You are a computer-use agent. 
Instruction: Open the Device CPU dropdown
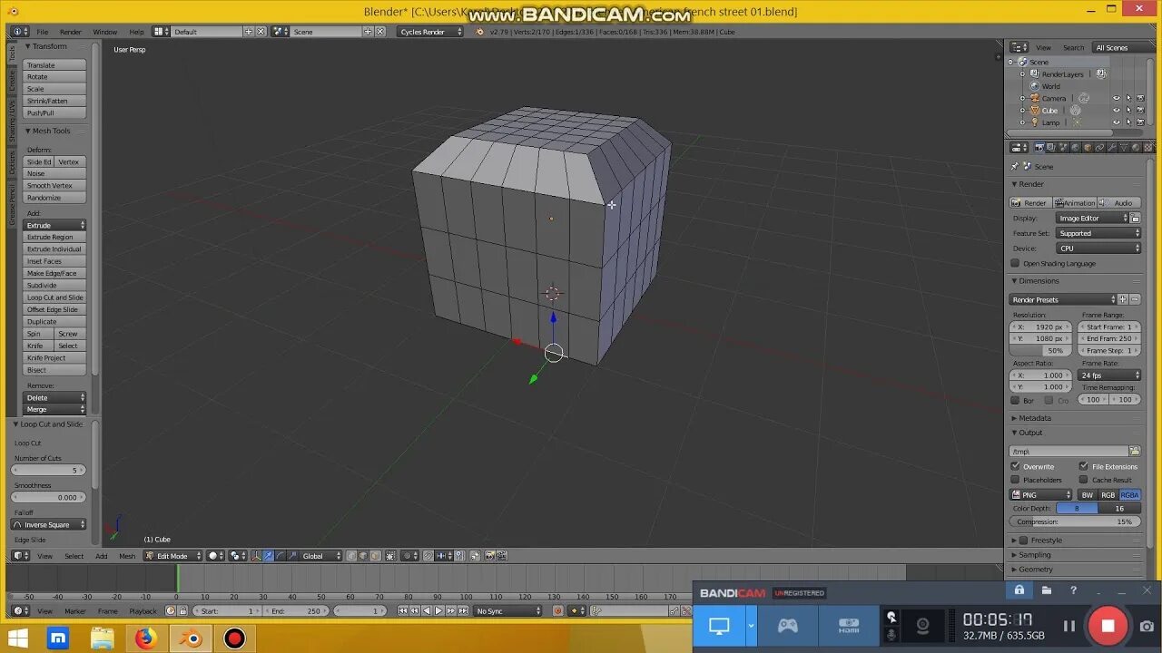pos(1098,248)
